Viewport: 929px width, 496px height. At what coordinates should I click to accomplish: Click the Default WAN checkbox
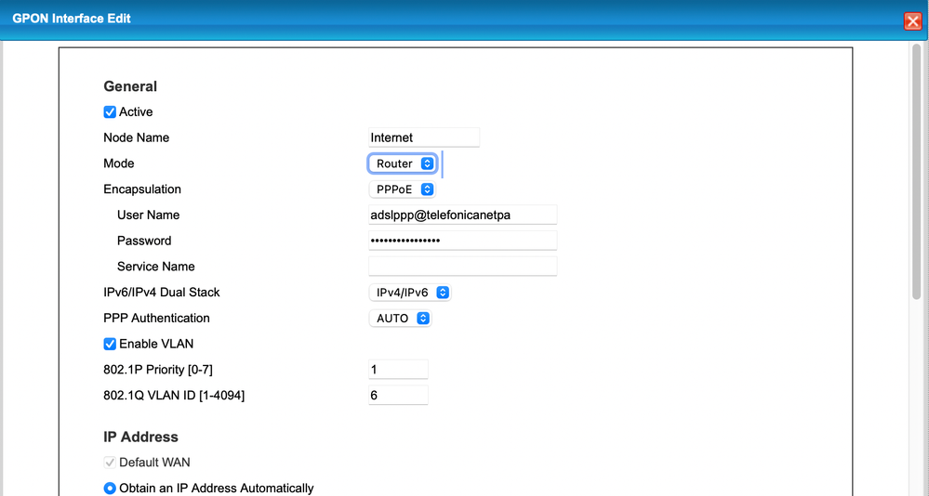pyautogui.click(x=110, y=463)
